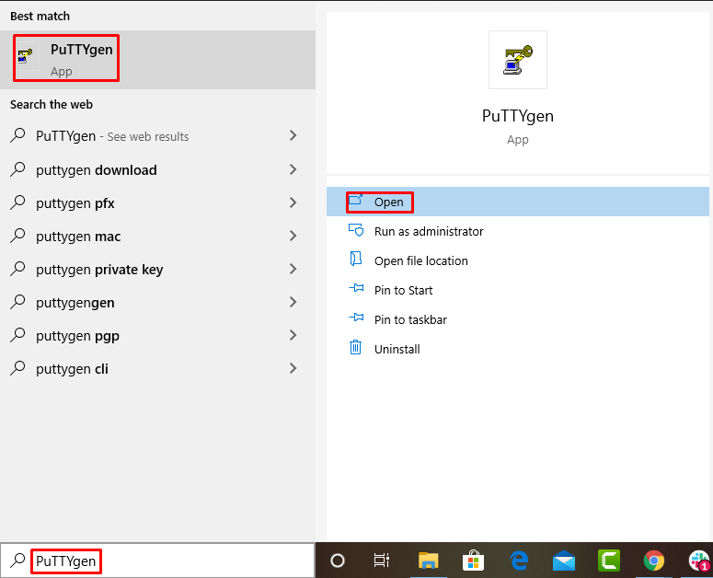
Task: Click the trash icon next to Uninstall
Action: pyautogui.click(x=356, y=347)
